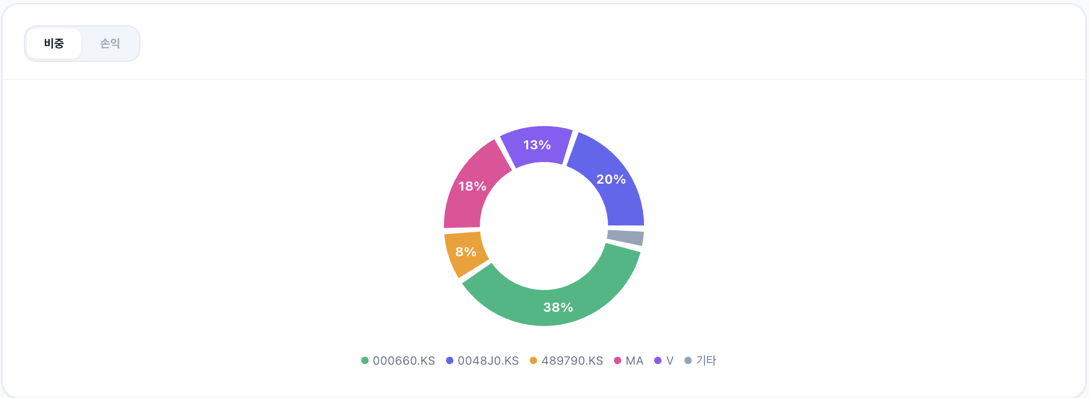Click the MA legend label

point(634,361)
